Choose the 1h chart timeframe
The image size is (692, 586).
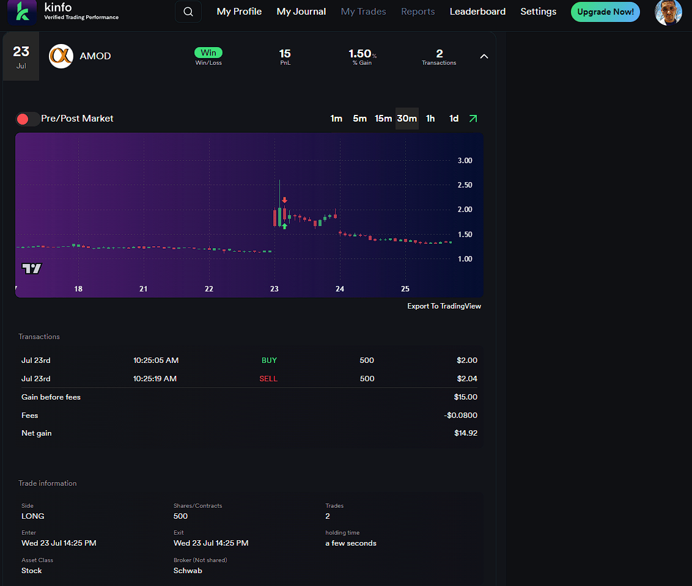(x=430, y=119)
